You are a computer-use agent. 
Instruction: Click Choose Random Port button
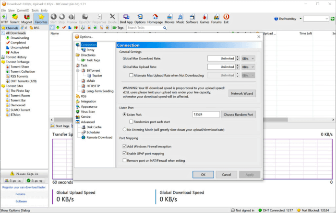point(238,114)
